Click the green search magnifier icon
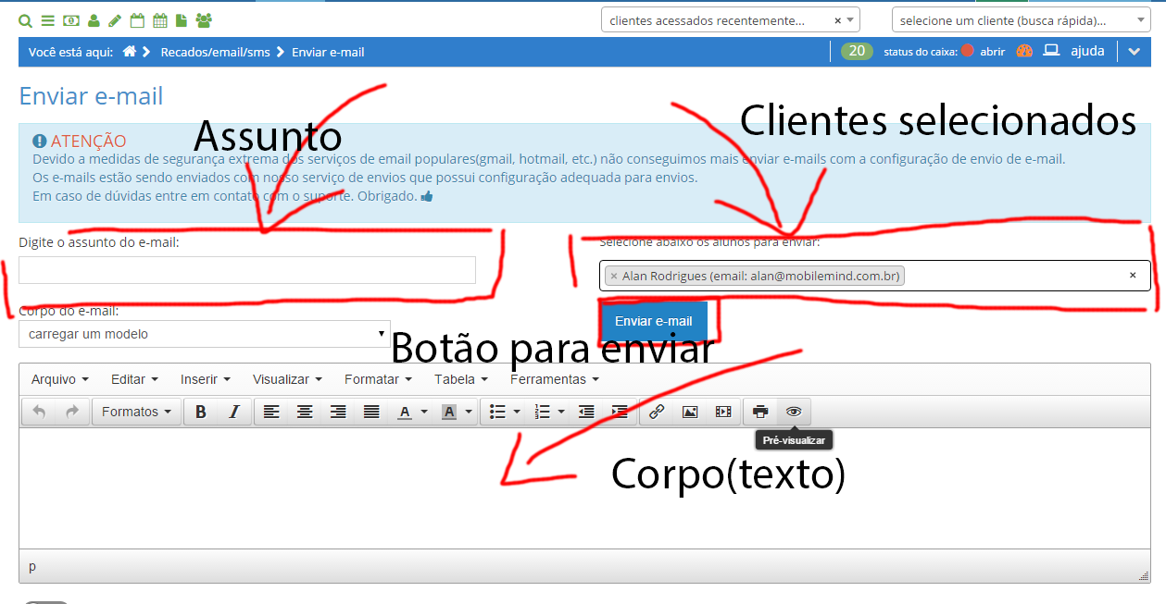Screen dimensions: 1166x604 click(x=25, y=20)
